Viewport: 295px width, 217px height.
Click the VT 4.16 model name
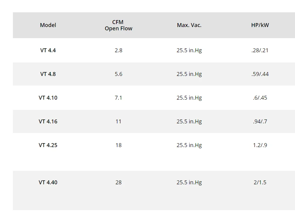(x=48, y=121)
